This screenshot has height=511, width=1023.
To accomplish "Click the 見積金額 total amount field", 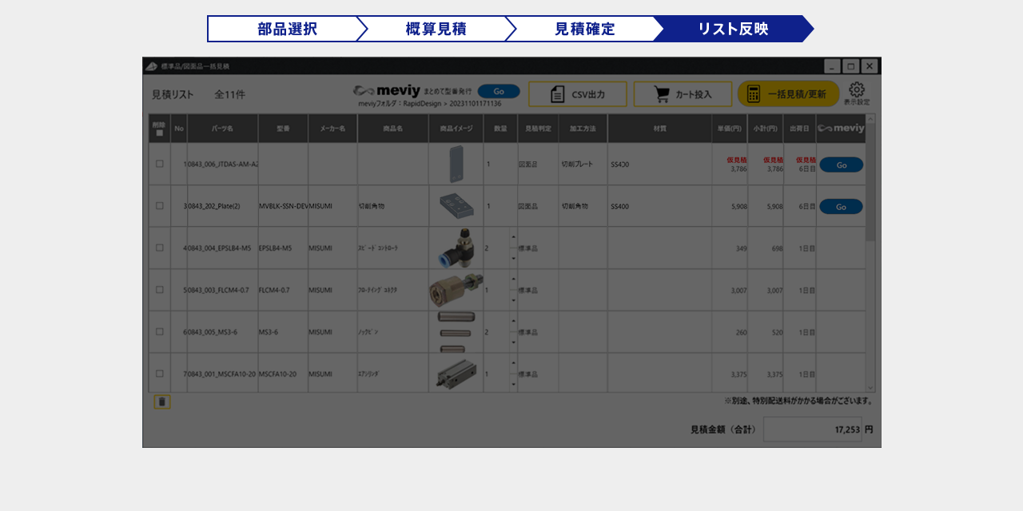I will (812, 430).
